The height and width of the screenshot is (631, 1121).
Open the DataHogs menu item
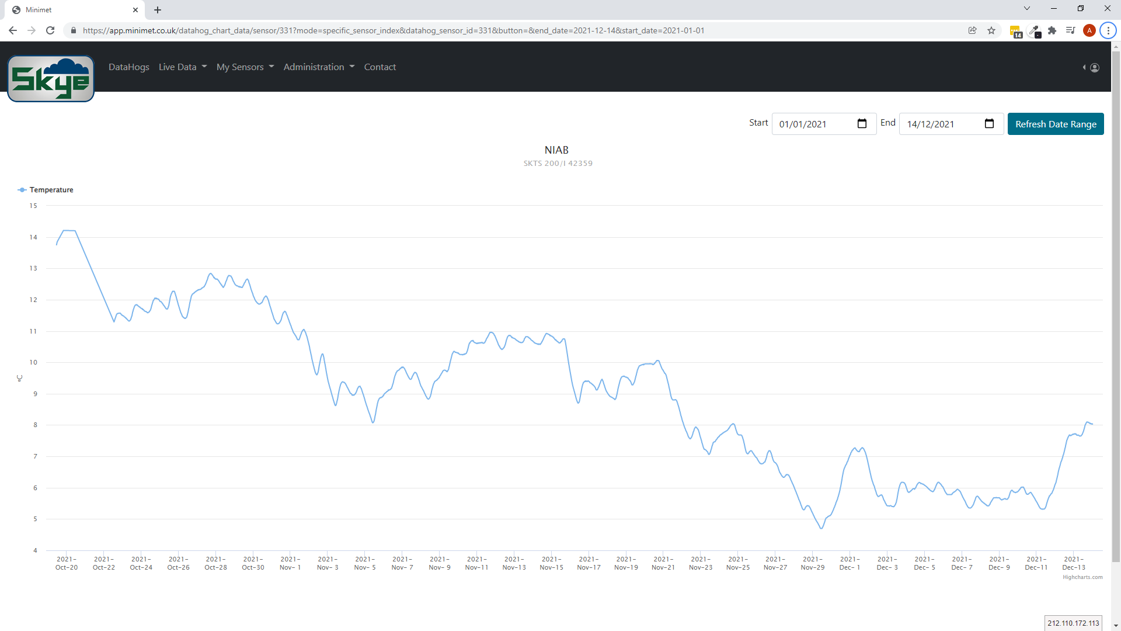click(129, 67)
